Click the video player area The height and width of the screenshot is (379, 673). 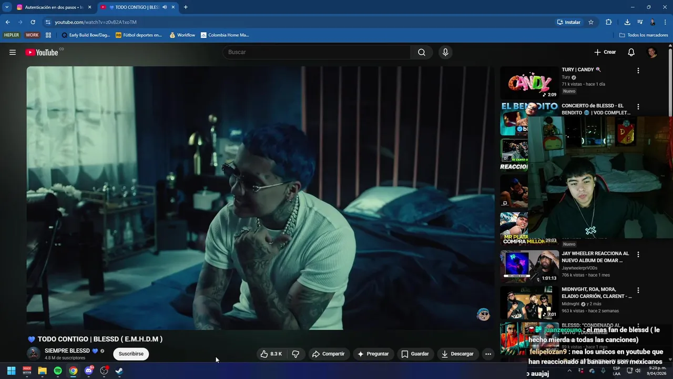click(260, 198)
